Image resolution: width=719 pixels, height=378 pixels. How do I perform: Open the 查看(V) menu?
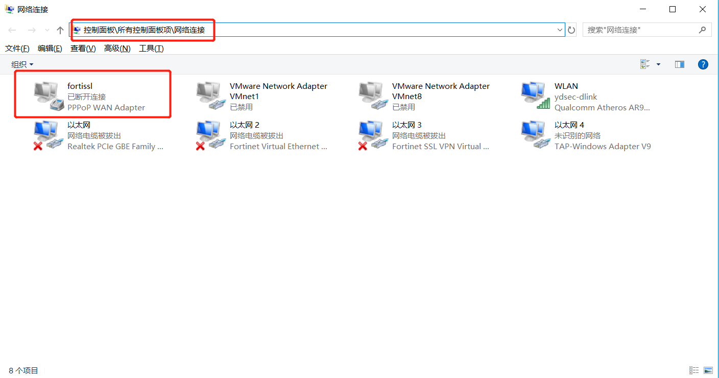[83, 49]
